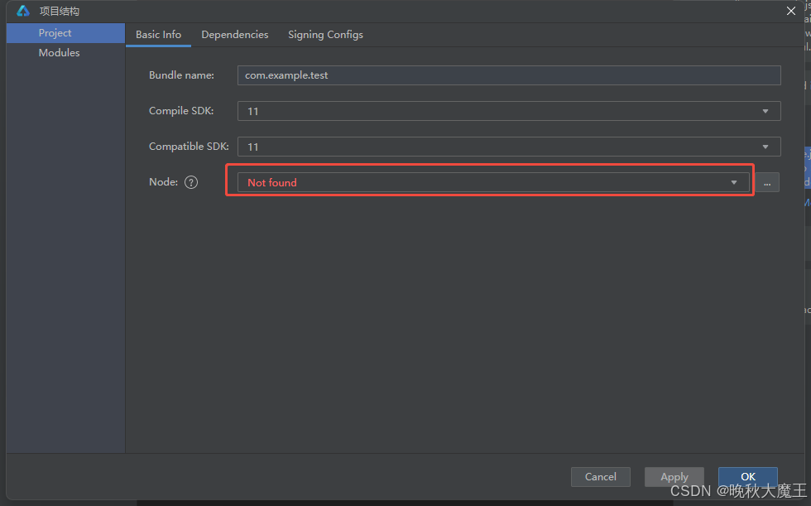Click the Compatible SDK dropdown arrow
The width and height of the screenshot is (811, 506).
(765, 147)
